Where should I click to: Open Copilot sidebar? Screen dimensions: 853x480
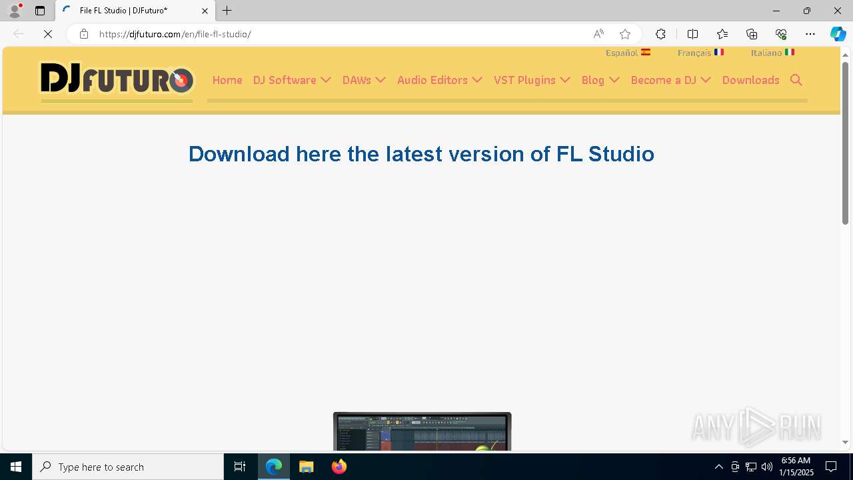pos(838,34)
